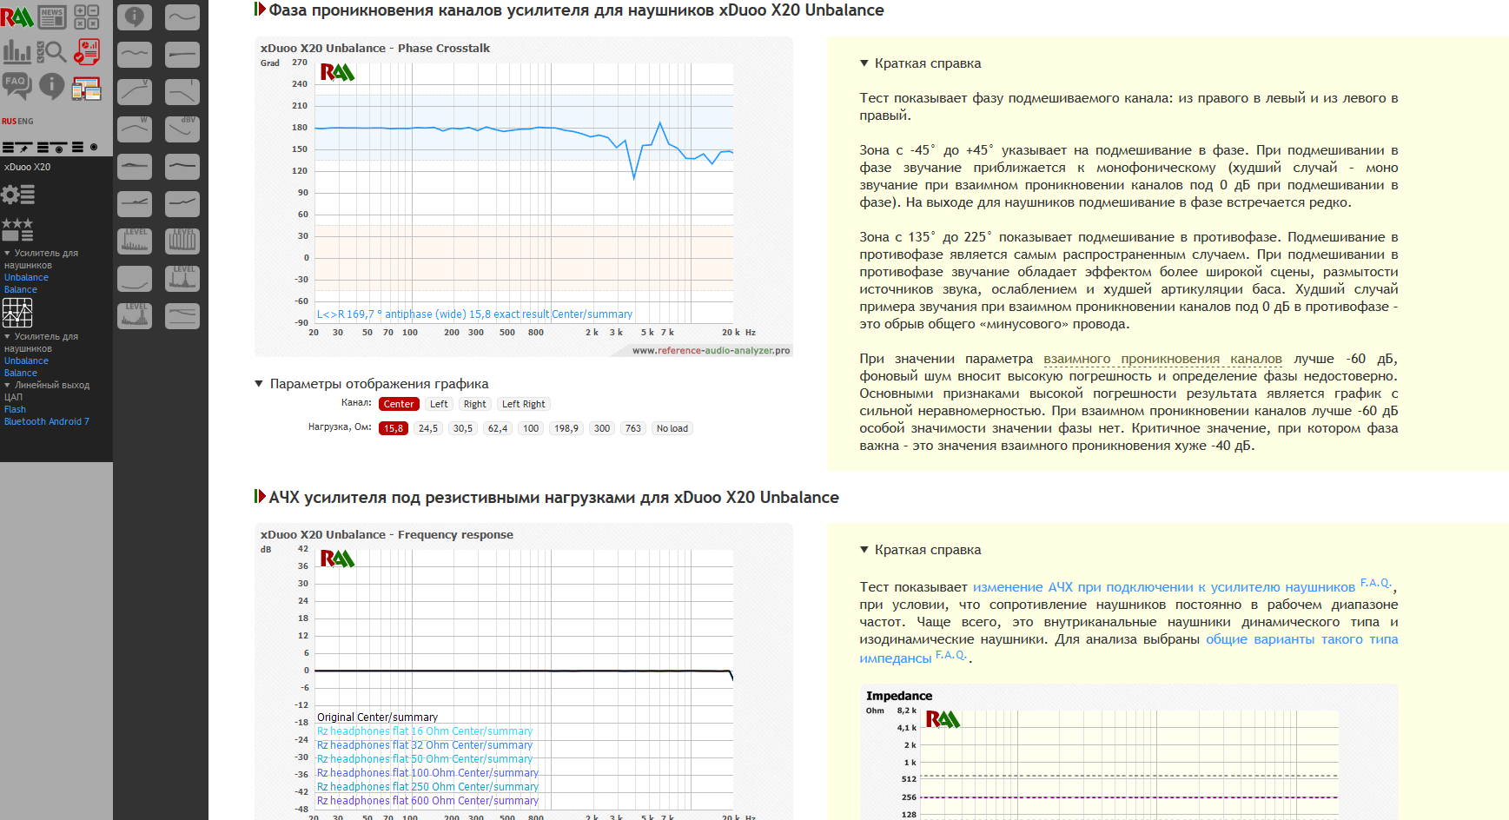Select the Left channel option
The image size is (1509, 820).
(439, 404)
